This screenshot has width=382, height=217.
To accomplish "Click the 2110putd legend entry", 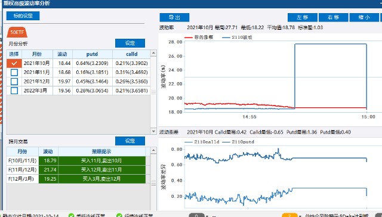I will 238,142.
